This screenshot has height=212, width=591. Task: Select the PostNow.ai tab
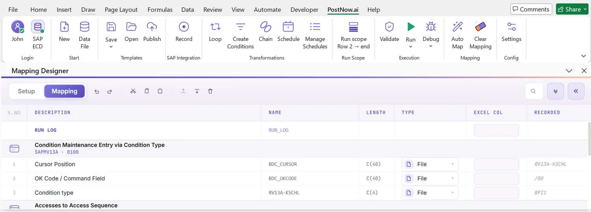pyautogui.click(x=343, y=9)
